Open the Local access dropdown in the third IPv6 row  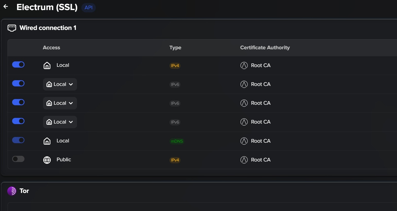60,122
